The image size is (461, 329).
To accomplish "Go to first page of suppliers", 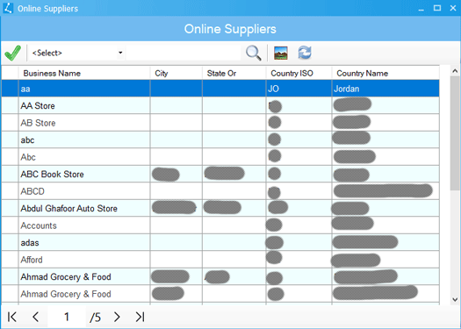I will tap(12, 317).
